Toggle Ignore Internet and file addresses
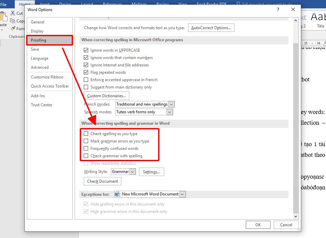 pos(86,65)
